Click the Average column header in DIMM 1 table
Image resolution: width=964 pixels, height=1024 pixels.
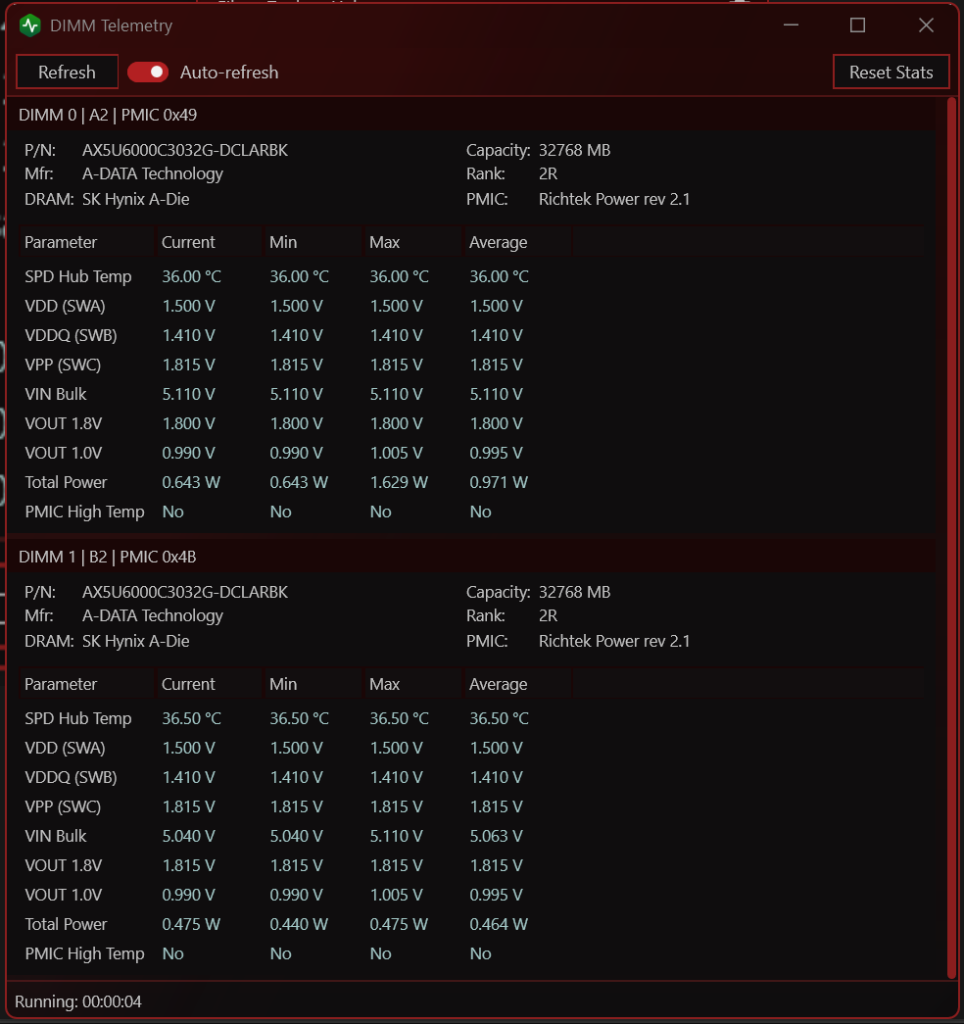tap(517, 684)
